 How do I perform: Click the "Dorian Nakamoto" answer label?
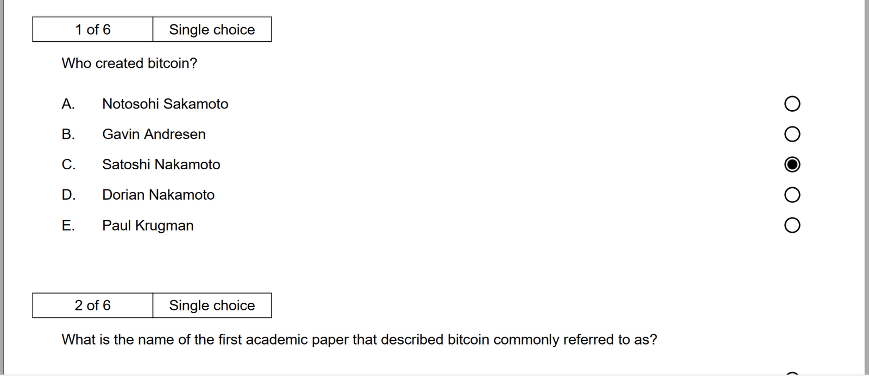click(158, 195)
